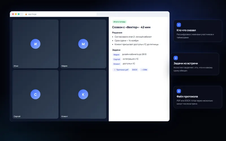Open the Задачи из встречи card
226x141 pixels.
(x=195, y=64)
